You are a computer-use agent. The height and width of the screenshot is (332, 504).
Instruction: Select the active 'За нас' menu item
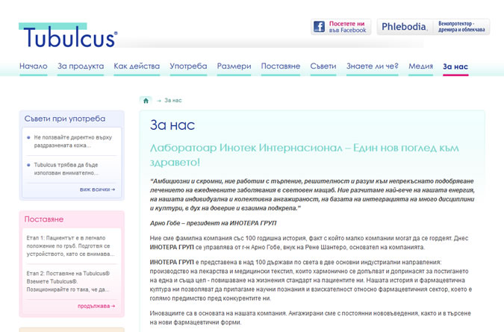pos(455,66)
